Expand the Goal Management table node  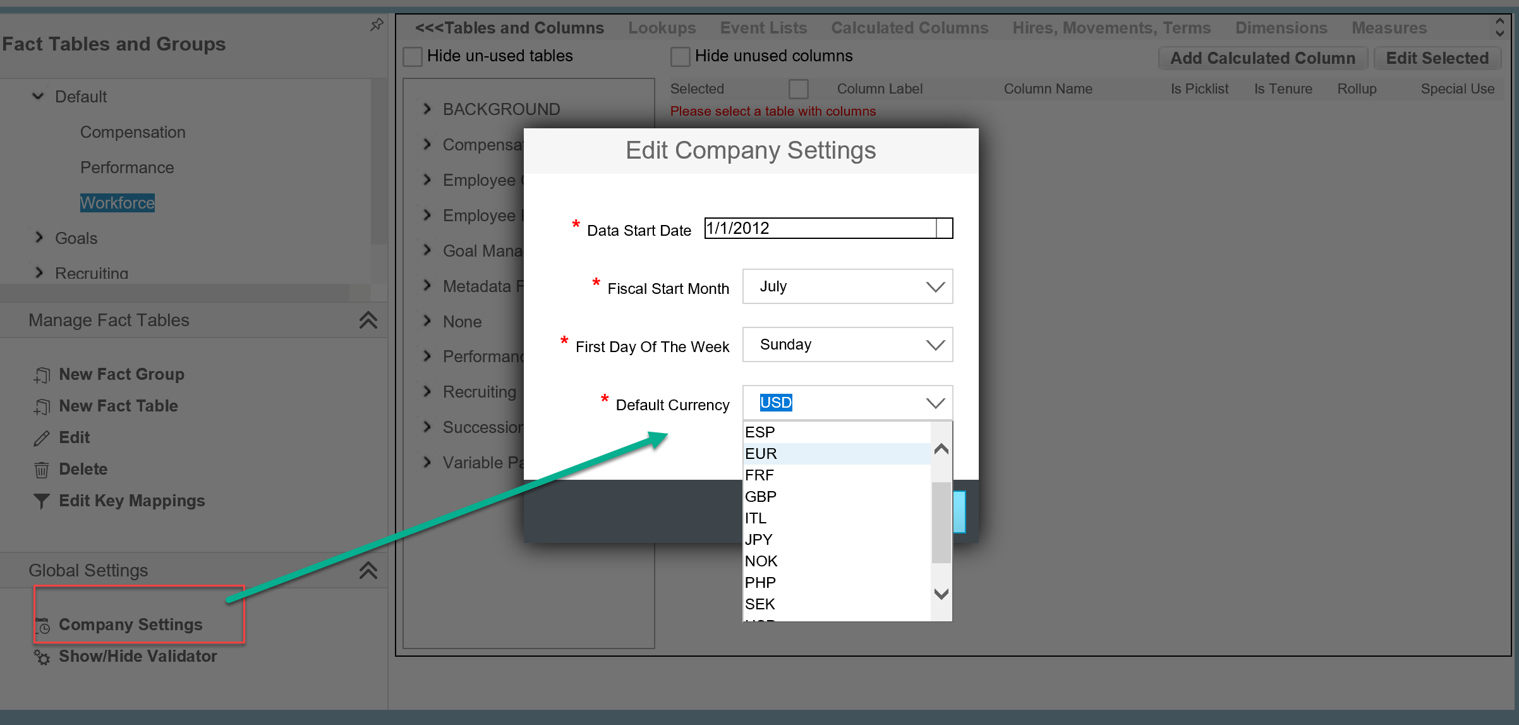click(427, 250)
